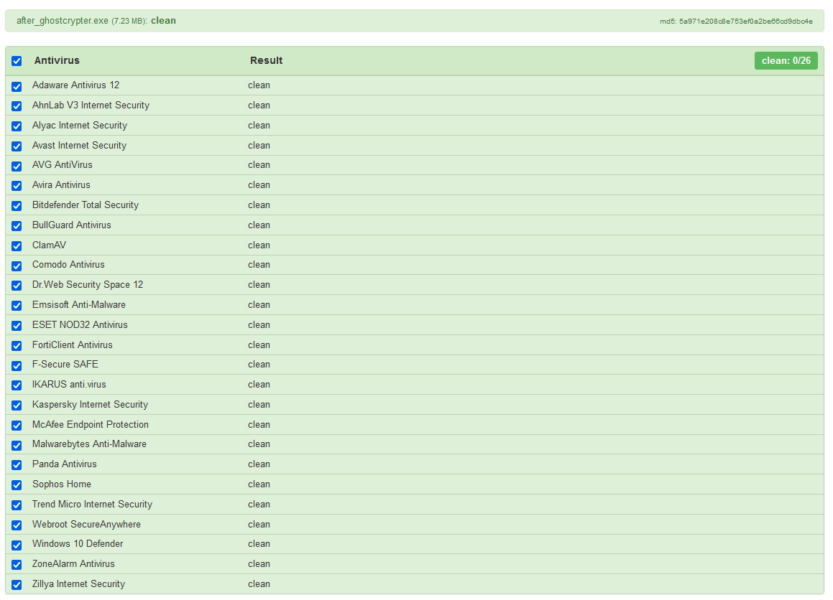Uncheck the Kaspersky Internet Security checkbox
The width and height of the screenshot is (833, 600).
click(x=17, y=406)
